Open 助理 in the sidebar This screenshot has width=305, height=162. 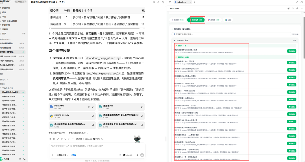[x=4, y=12]
